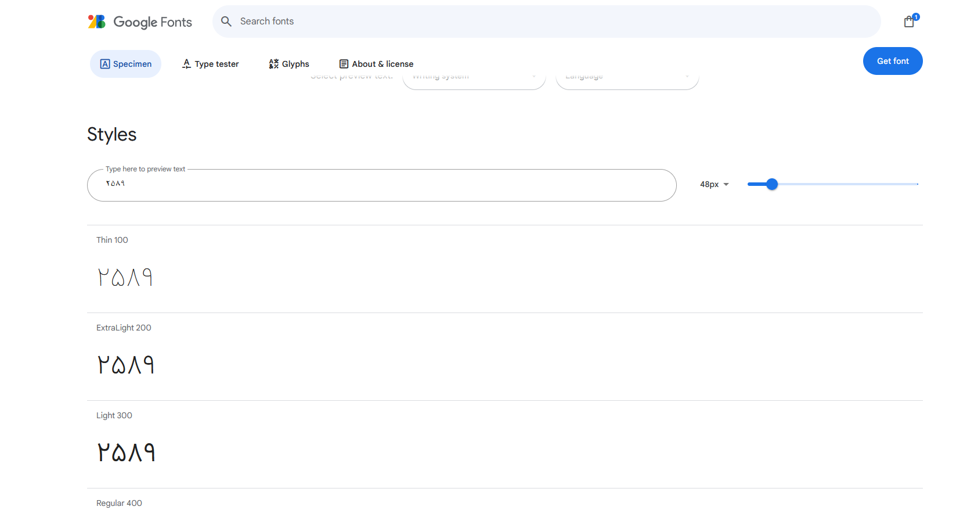The image size is (974, 528).
Task: Click the Styles heading
Action: point(112,134)
